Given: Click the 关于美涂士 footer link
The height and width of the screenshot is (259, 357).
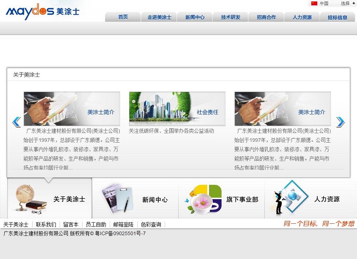Looking at the screenshot, I should point(16,225).
